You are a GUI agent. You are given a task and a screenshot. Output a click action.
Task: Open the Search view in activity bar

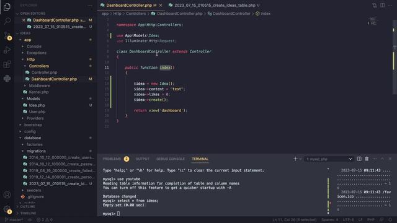click(x=7, y=20)
